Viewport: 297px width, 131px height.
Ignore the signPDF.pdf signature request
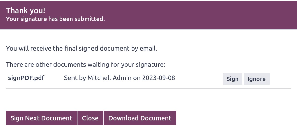(256, 79)
